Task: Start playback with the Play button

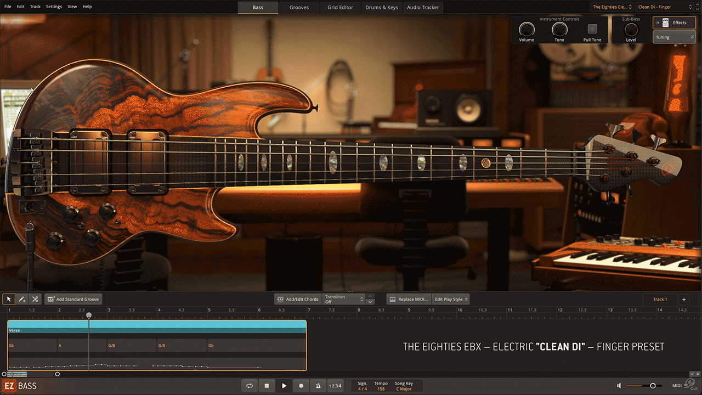Action: (284, 386)
